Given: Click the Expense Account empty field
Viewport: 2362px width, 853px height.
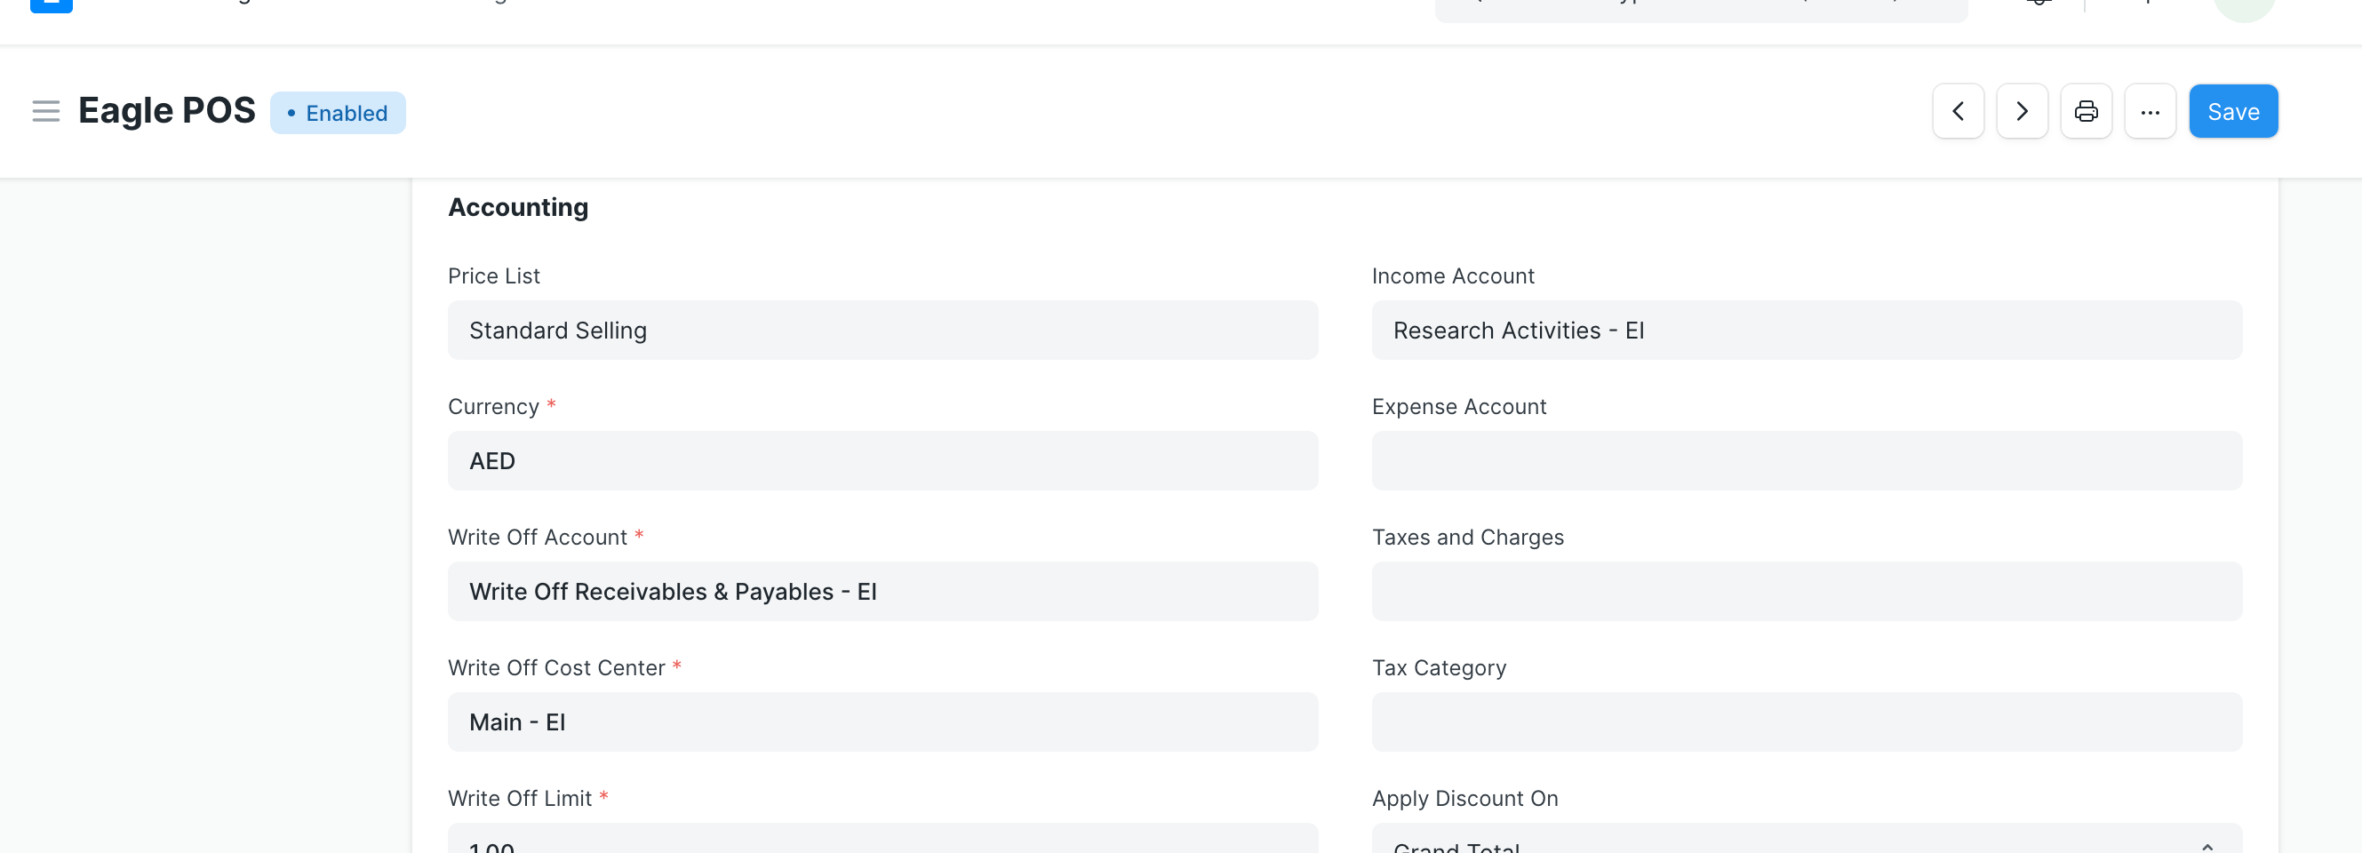Looking at the screenshot, I should point(1806,460).
